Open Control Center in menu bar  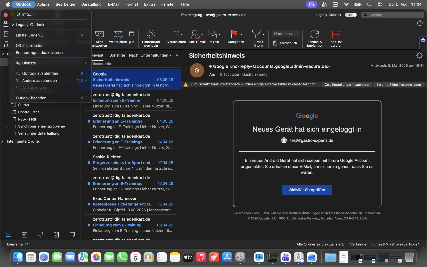coord(380,4)
